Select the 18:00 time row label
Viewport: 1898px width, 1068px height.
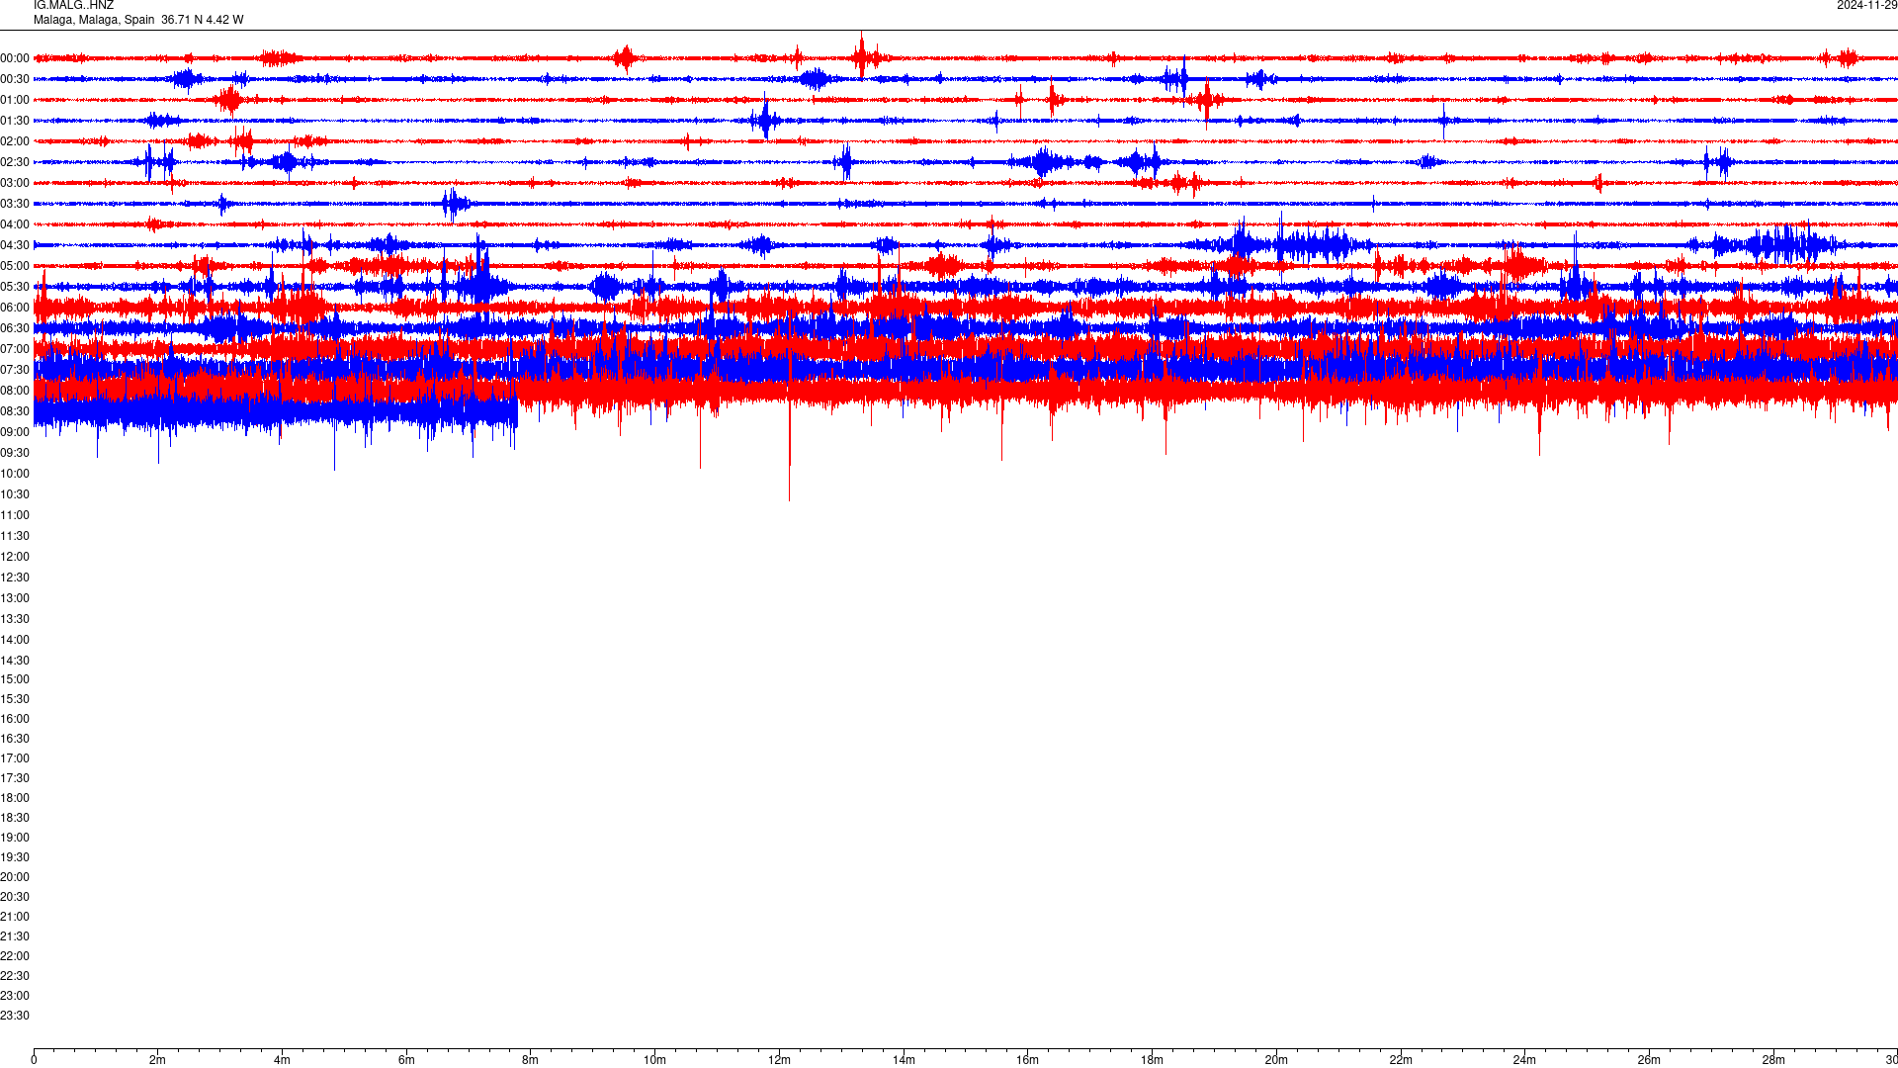[15, 798]
